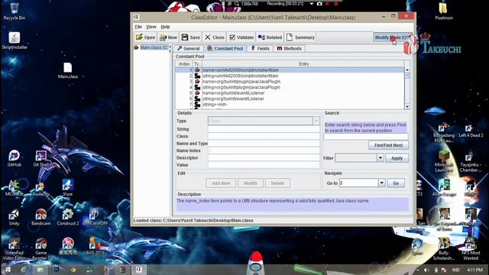Toggle the Modify Mode button
489x275 pixels.
click(x=392, y=37)
